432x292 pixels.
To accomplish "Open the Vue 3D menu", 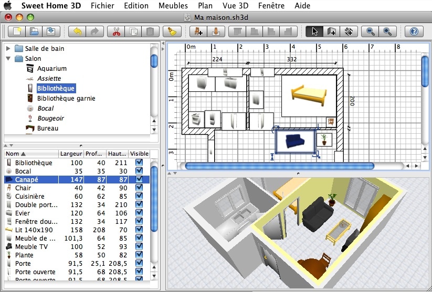I will [x=235, y=5].
